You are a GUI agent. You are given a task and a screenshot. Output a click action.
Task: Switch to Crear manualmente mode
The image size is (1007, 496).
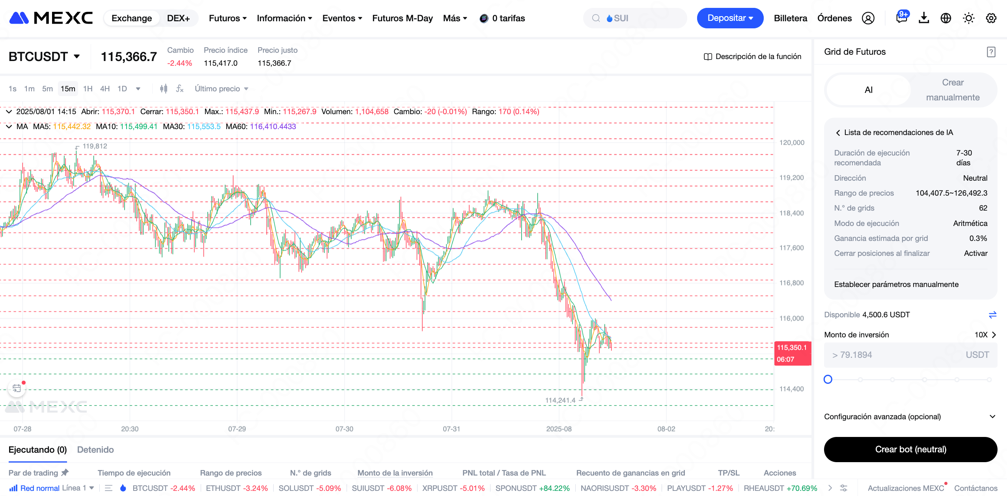click(952, 90)
